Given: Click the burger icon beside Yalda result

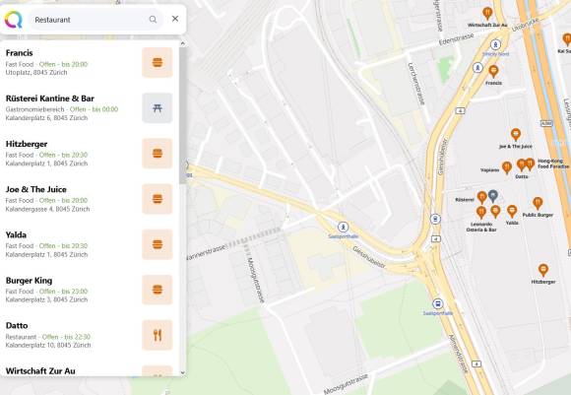Looking at the screenshot, I should coord(158,244).
